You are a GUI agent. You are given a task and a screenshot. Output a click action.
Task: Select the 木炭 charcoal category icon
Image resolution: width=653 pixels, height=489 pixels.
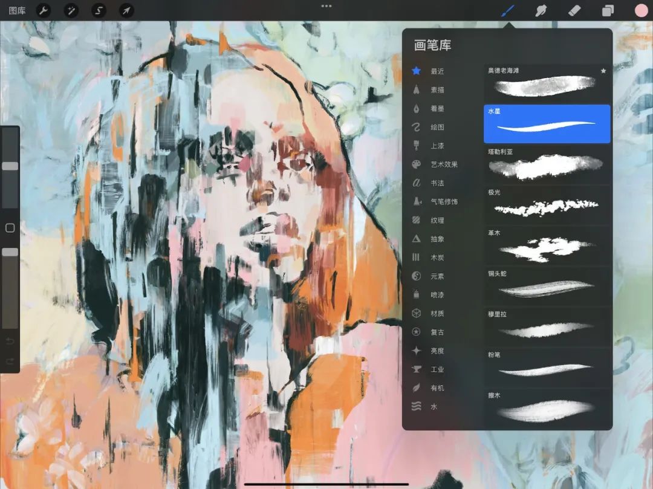click(416, 257)
